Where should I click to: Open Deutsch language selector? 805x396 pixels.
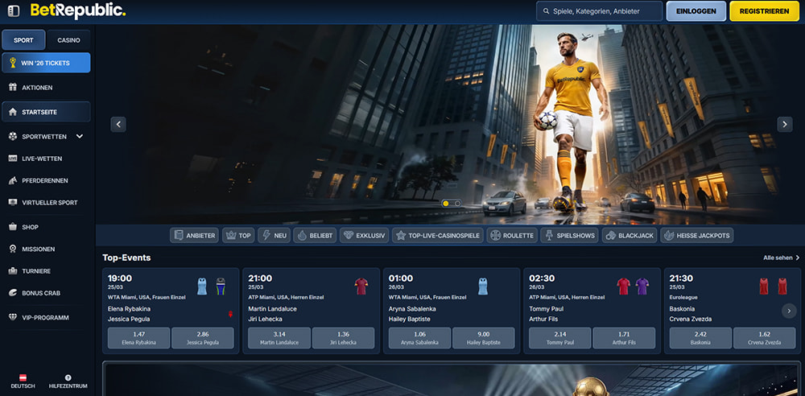23,382
